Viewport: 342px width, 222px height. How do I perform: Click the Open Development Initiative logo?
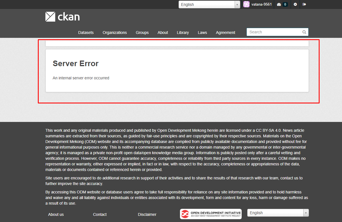pyautogui.click(x=211, y=214)
